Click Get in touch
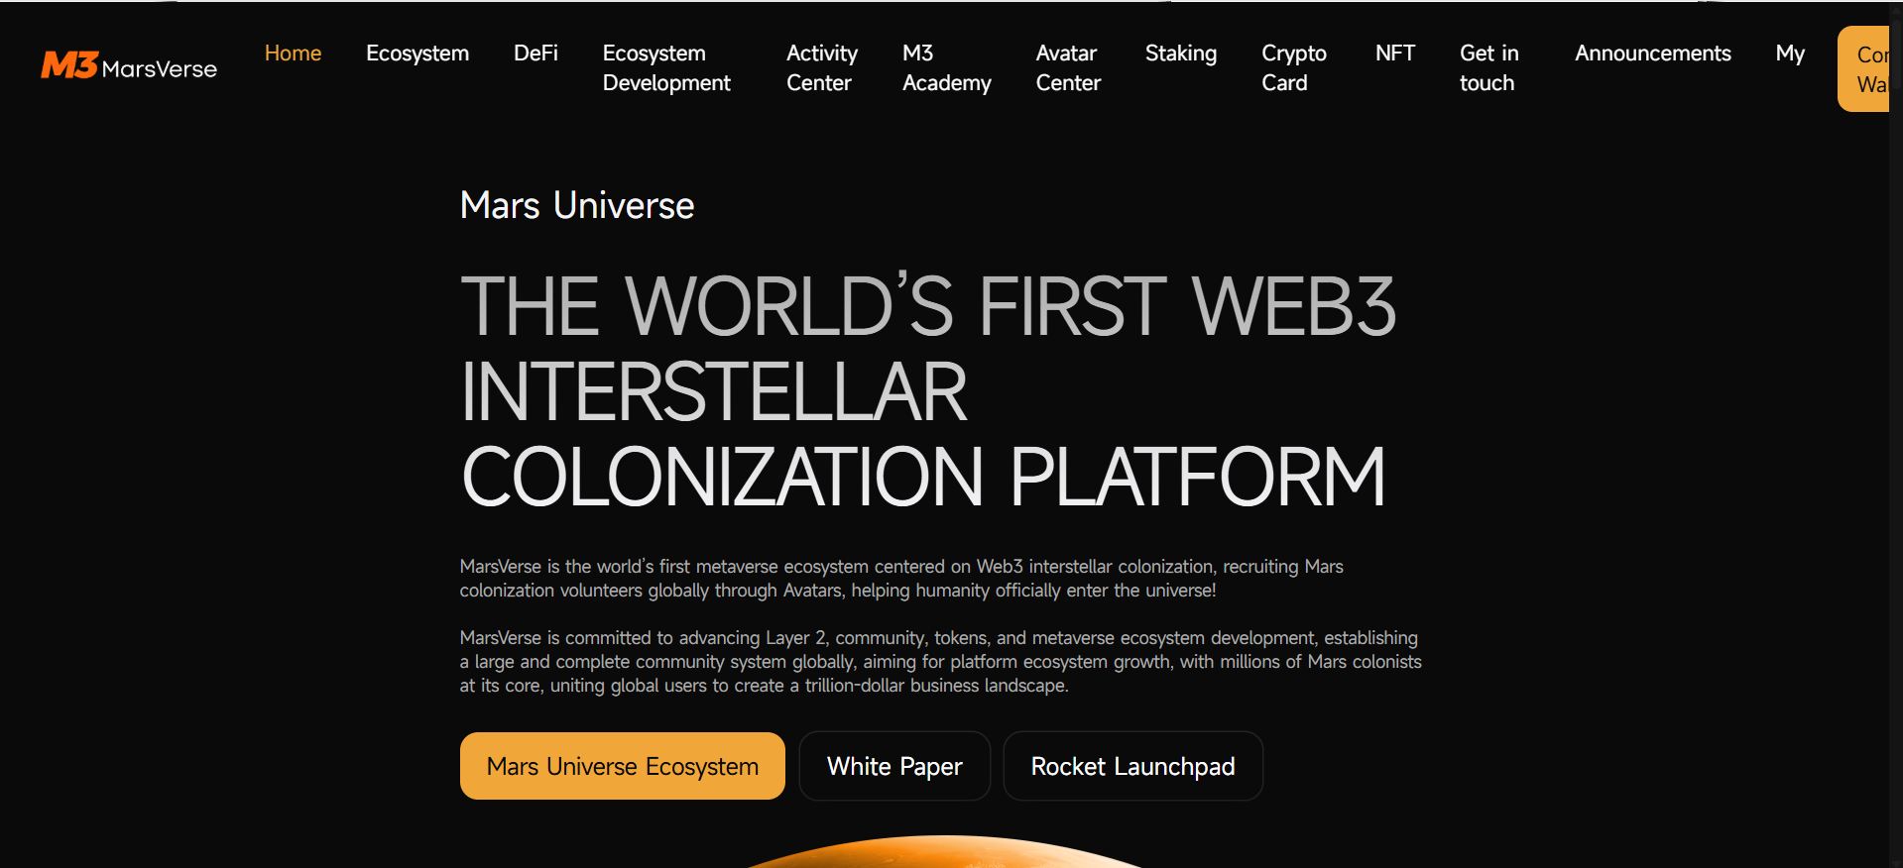This screenshot has width=1903, height=868. coord(1489,68)
